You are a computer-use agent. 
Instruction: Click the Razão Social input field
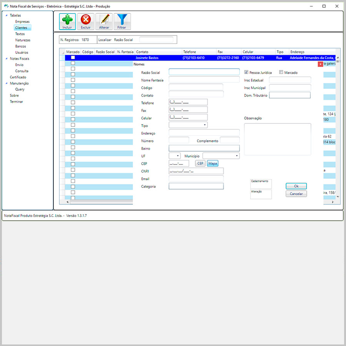point(204,72)
